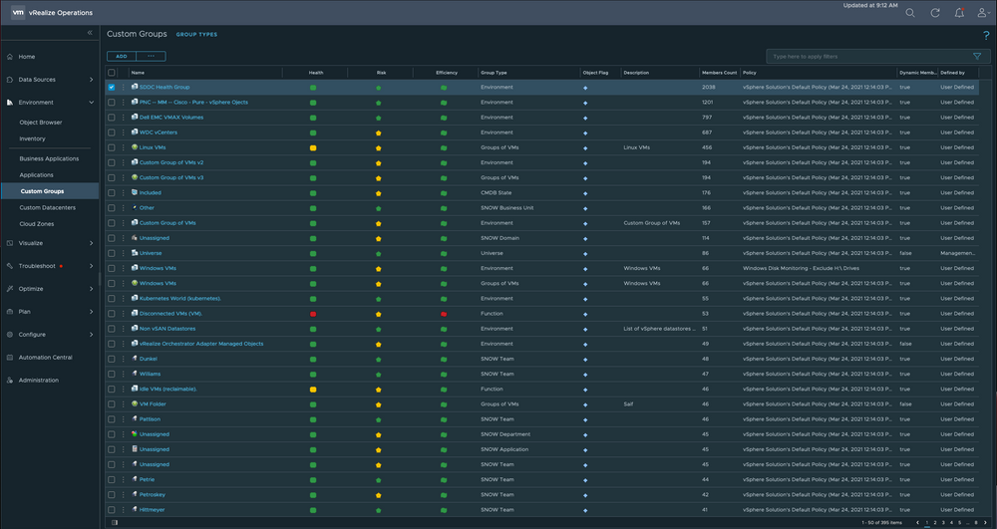The width and height of the screenshot is (997, 529).
Task: Open Business Applications in sidebar
Action: click(x=49, y=158)
